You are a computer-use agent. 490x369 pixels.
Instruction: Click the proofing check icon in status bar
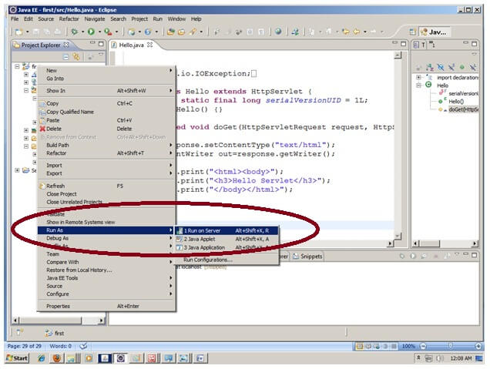pos(83,346)
